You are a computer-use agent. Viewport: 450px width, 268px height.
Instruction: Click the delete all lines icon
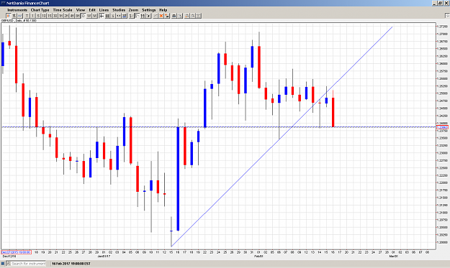(167, 16)
